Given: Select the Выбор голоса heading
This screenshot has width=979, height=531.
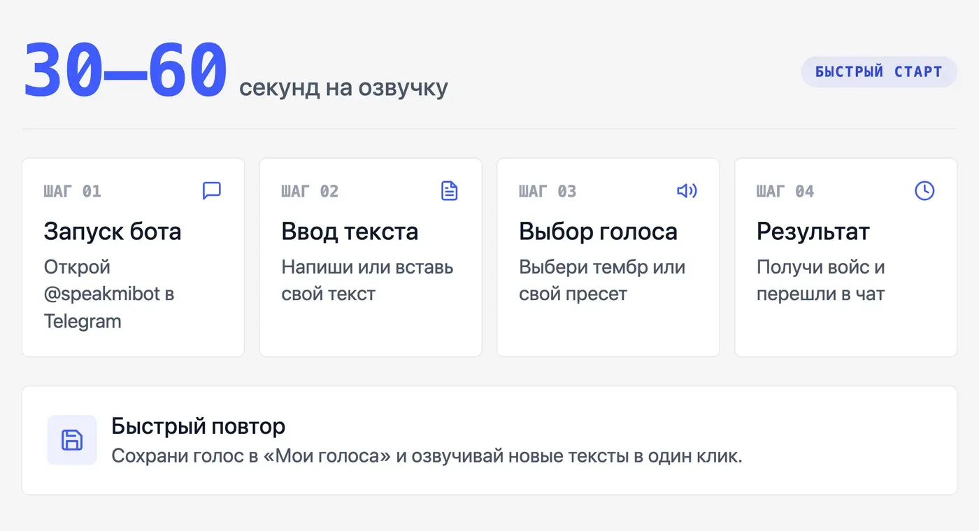Looking at the screenshot, I should (x=598, y=232).
